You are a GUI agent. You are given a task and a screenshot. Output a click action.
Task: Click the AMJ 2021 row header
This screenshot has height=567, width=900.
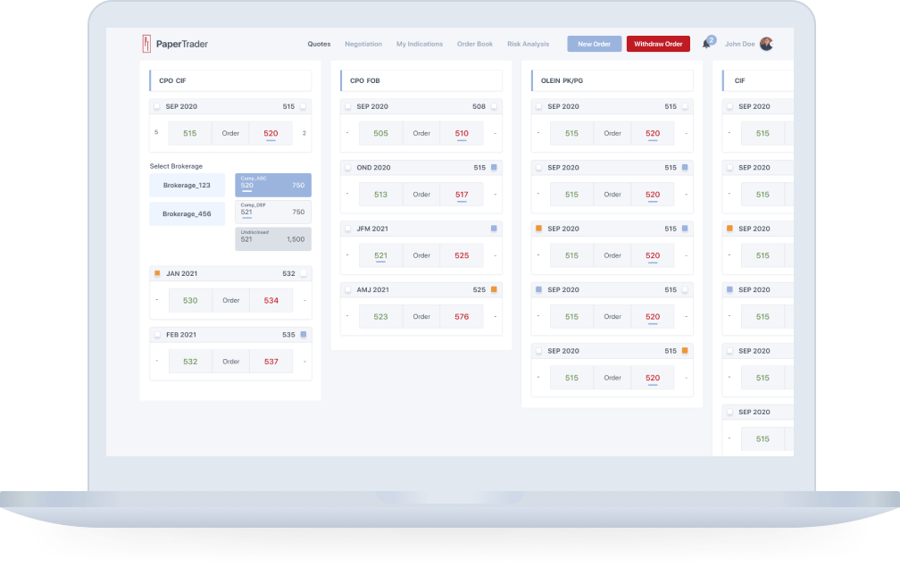click(421, 289)
